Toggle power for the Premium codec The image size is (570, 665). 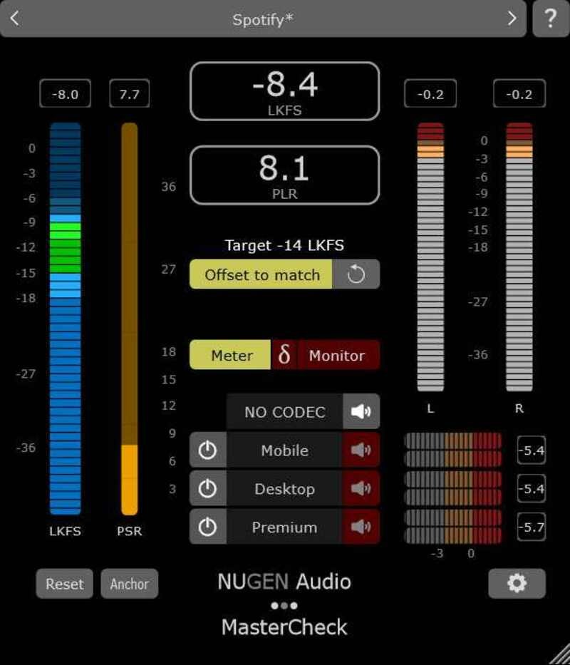pyautogui.click(x=207, y=527)
